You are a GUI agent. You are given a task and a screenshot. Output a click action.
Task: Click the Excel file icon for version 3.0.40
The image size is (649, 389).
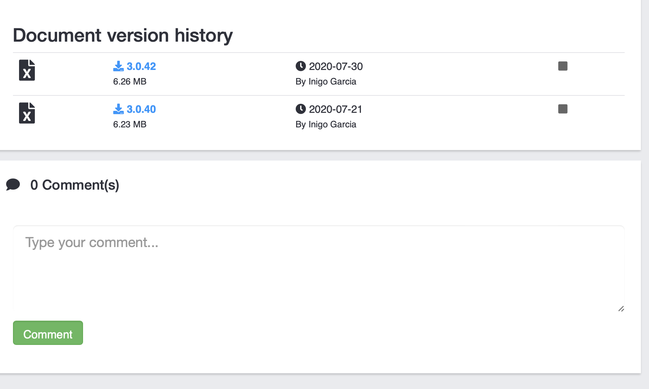coord(27,113)
